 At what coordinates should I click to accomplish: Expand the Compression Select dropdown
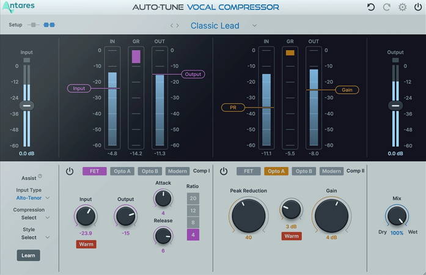pos(33,218)
